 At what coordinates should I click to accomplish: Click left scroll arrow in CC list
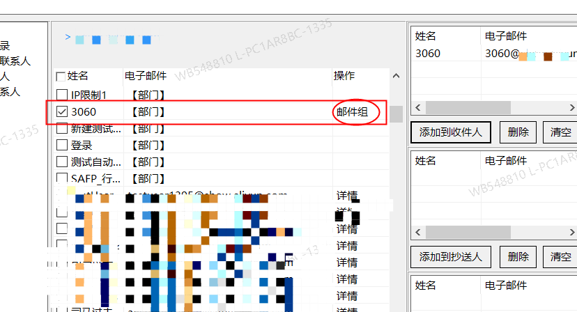tap(418, 232)
